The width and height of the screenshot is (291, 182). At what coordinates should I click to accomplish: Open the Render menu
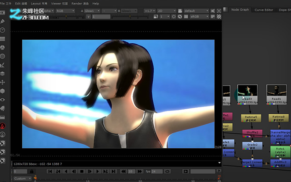coord(80,4)
